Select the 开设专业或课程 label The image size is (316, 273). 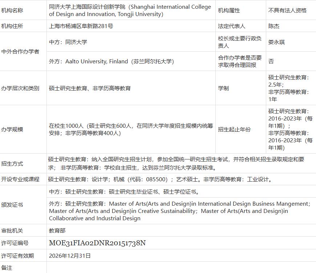point(20,179)
